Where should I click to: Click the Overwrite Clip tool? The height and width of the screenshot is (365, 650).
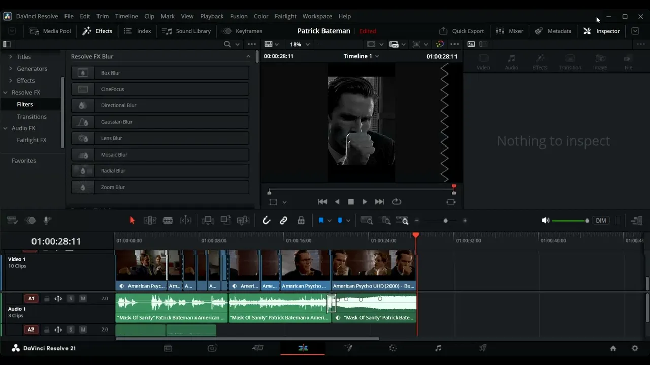[x=225, y=221]
